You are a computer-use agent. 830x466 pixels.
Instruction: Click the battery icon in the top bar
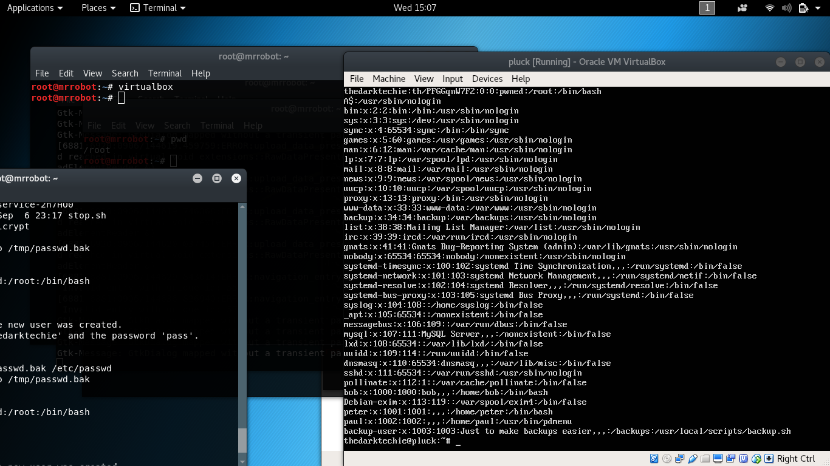point(803,8)
